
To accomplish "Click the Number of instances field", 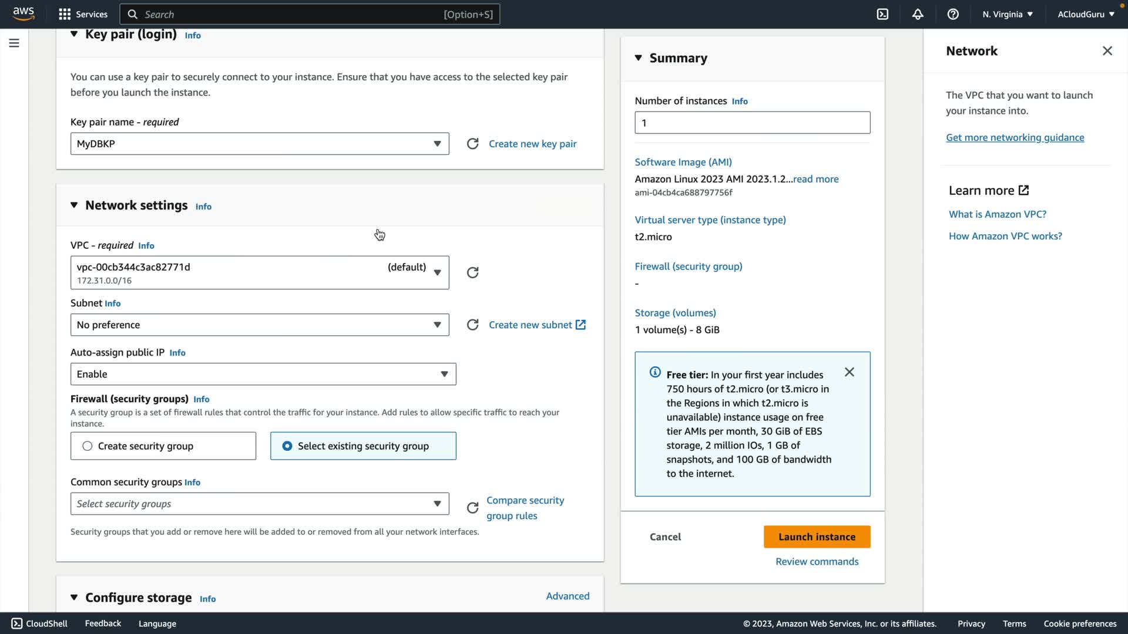I will [752, 123].
